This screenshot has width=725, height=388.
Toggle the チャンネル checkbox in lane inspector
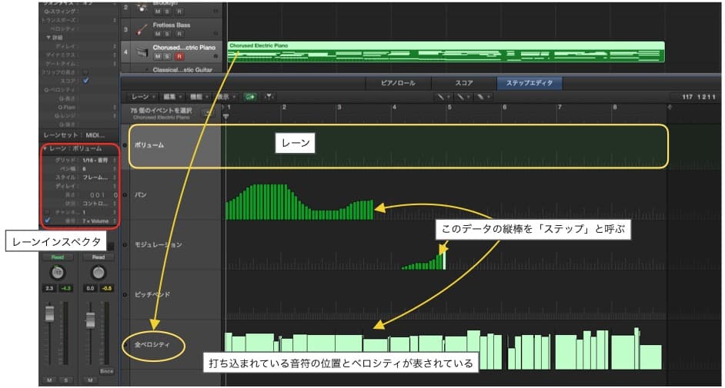point(47,212)
